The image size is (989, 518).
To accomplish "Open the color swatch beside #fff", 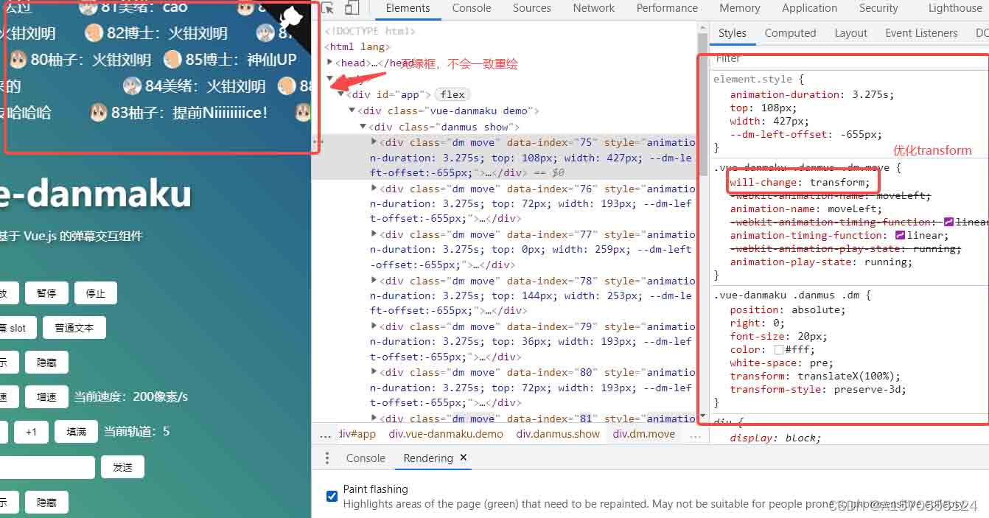I will point(779,349).
